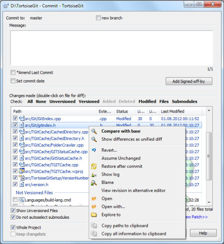Click the icon beside the Open entry

coord(94,199)
